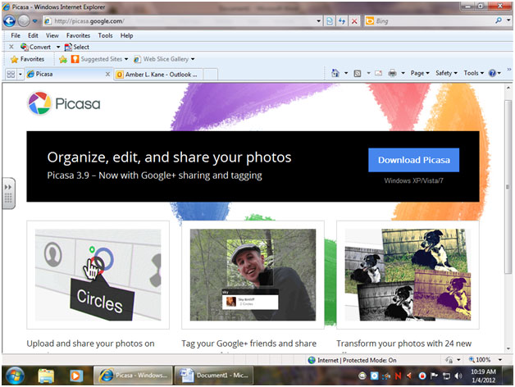
Task: Open the Favorites star button
Action: coord(28,59)
